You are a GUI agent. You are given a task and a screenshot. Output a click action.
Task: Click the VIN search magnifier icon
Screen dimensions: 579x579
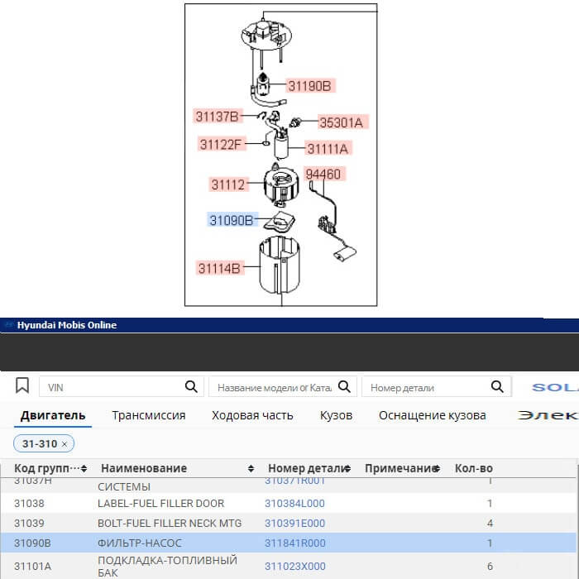[x=191, y=386]
